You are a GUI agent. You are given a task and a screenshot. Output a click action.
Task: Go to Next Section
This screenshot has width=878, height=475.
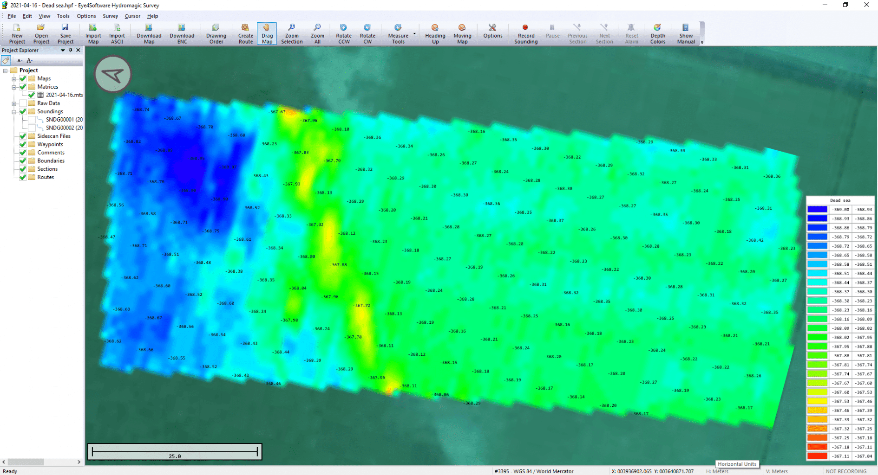[604, 34]
